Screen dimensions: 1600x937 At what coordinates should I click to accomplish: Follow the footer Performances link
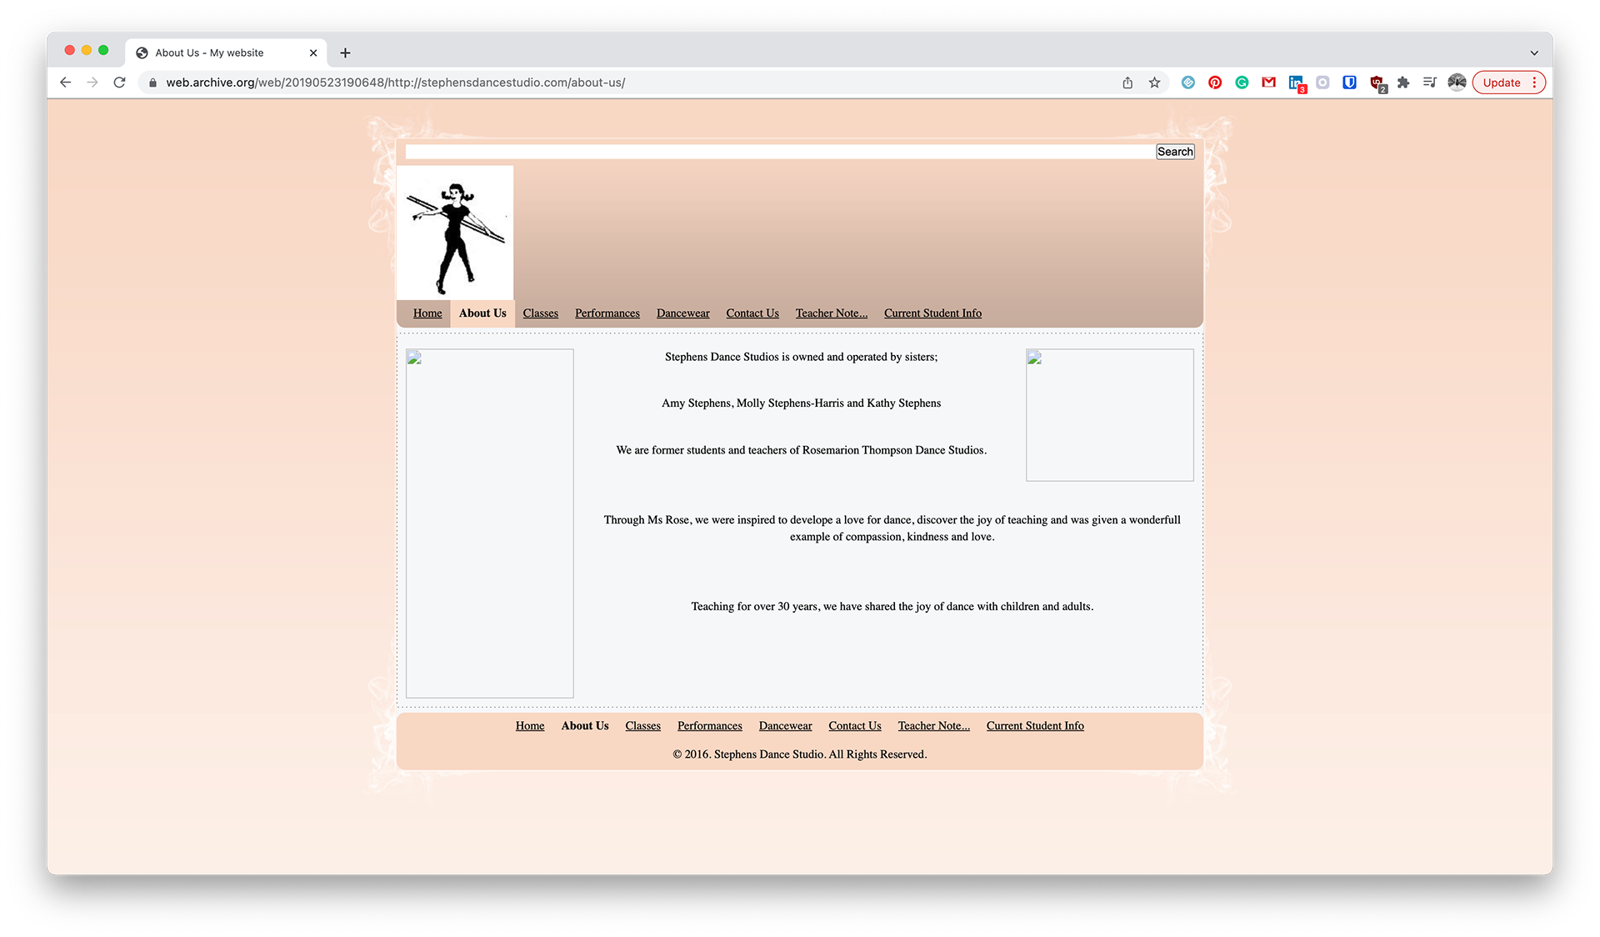[x=710, y=726]
